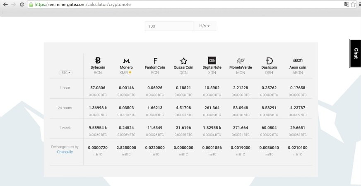Screen dimensions: 361x186
Task: Open the Chat side tab
Action: coord(356,53)
